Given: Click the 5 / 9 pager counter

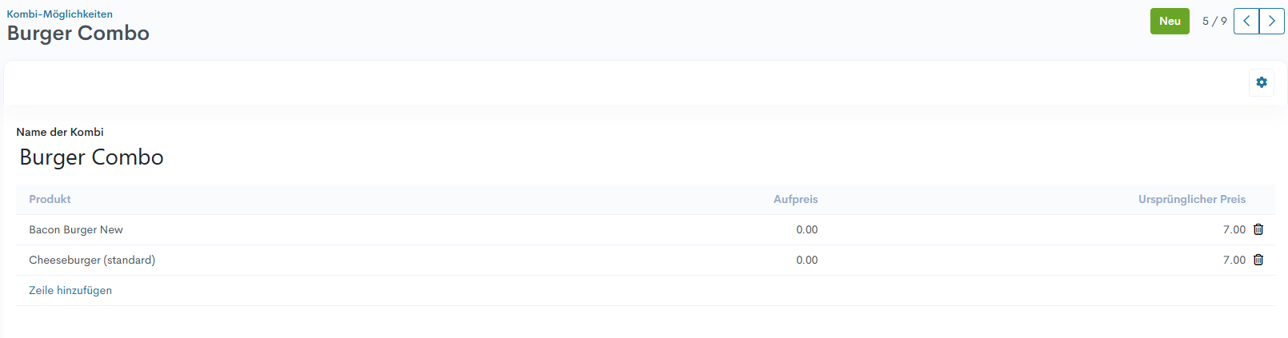Looking at the screenshot, I should (x=1214, y=22).
